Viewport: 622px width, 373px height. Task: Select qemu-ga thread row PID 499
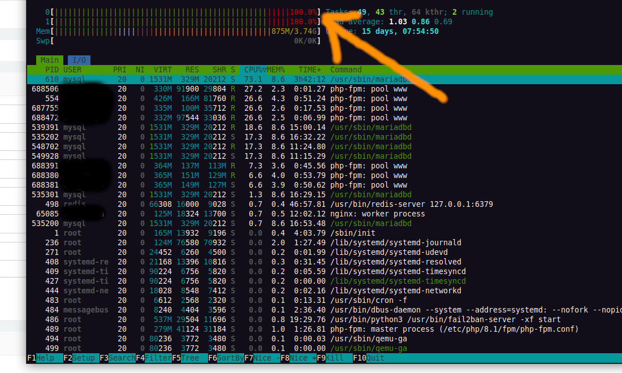pyautogui.click(x=325, y=349)
